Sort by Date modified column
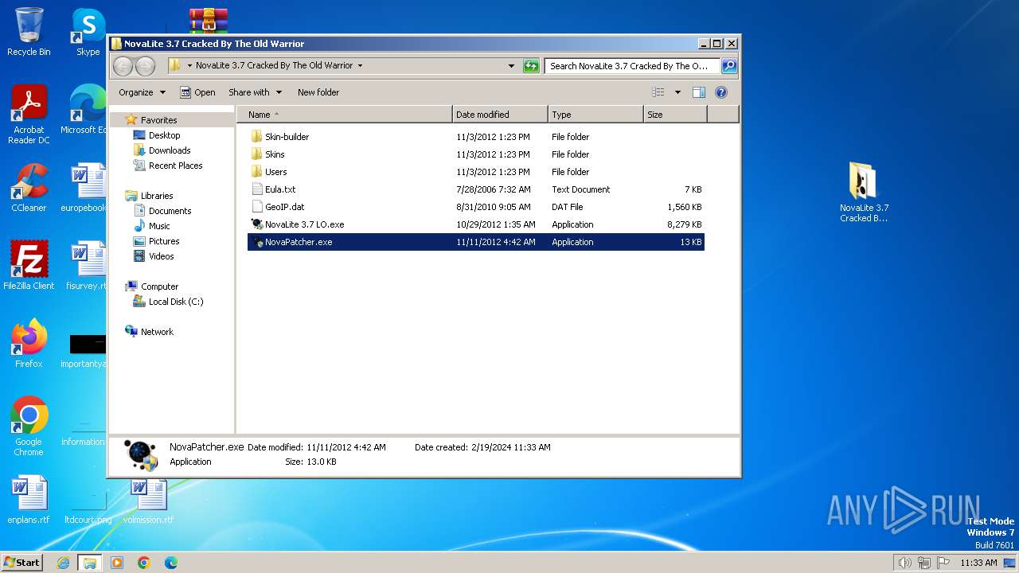Screen dimensions: 1019x573 point(500,115)
